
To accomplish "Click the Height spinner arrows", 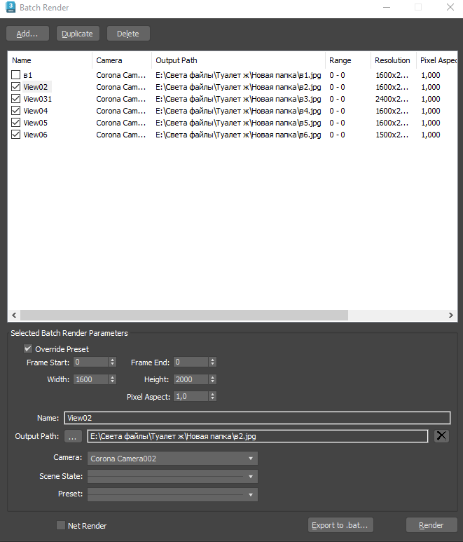I will [x=213, y=379].
